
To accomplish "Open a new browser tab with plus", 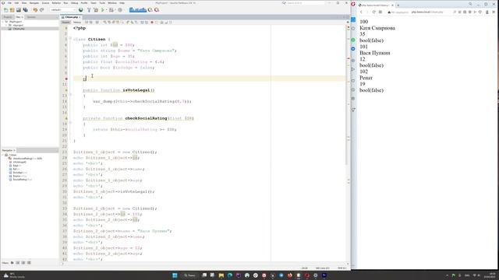I will point(398,5).
